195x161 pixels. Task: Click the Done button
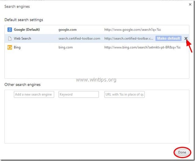(x=182, y=152)
